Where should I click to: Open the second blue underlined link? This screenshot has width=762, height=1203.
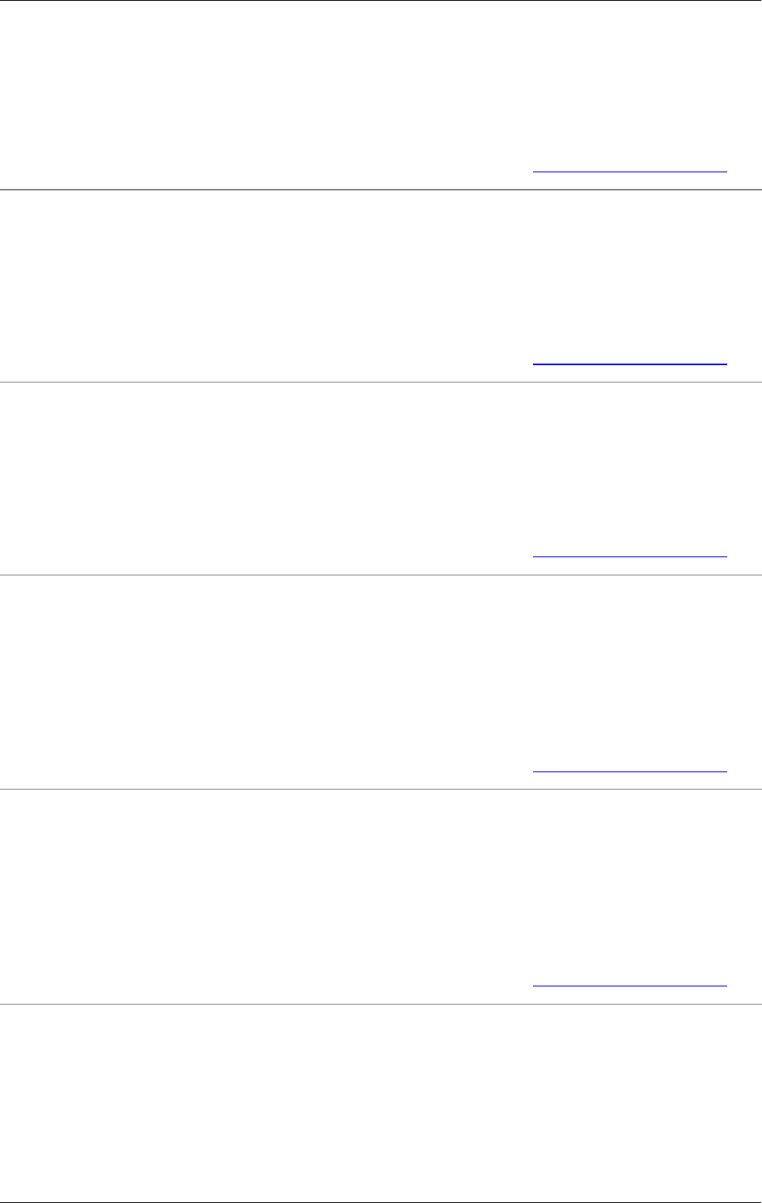[x=629, y=364]
